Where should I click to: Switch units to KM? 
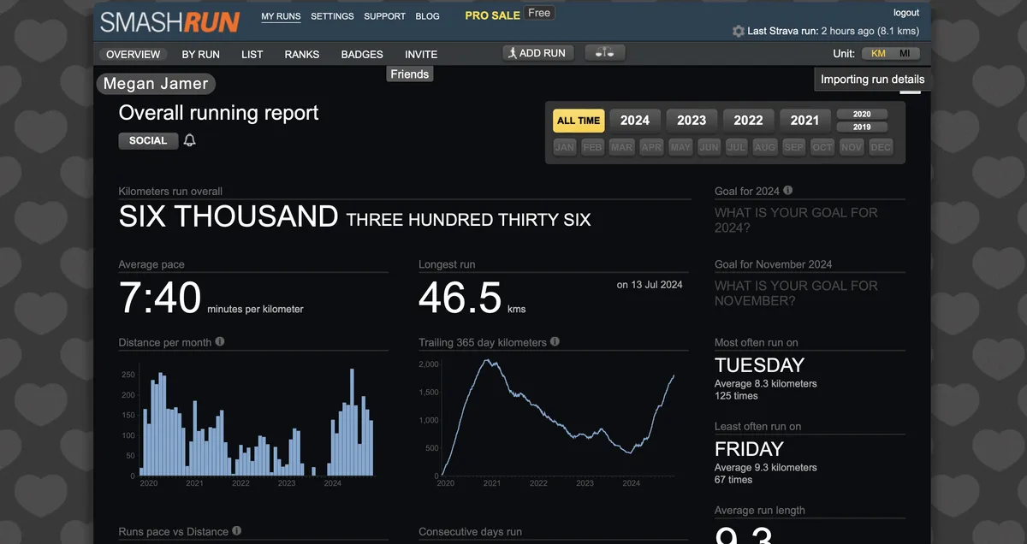pos(878,54)
